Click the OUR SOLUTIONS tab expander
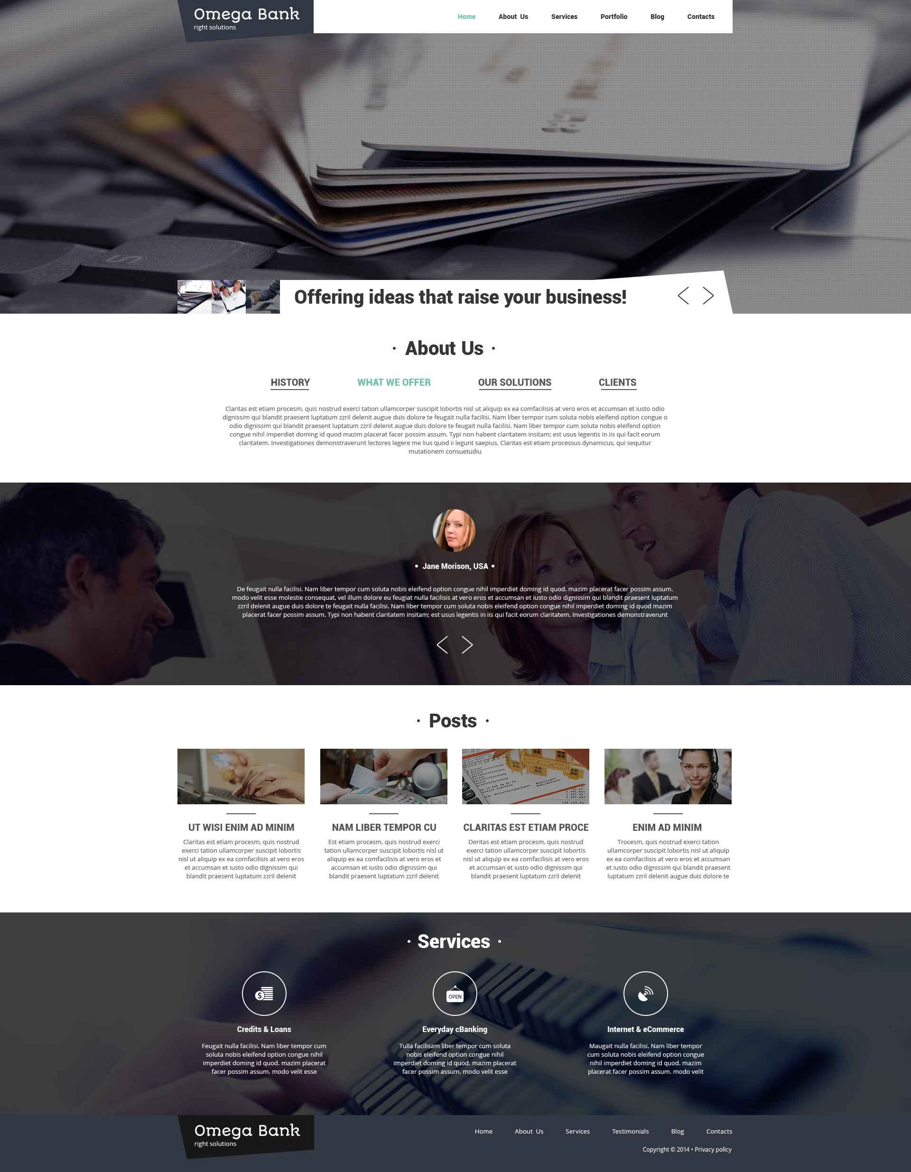The image size is (911, 1172). pos(514,382)
